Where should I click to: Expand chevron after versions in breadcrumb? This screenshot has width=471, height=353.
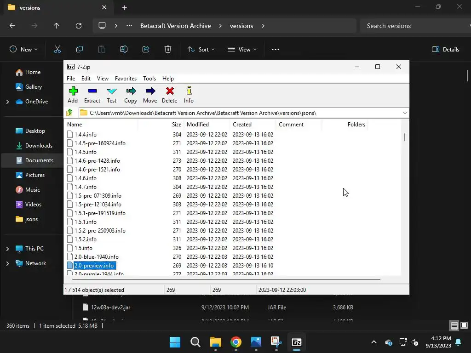263,26
